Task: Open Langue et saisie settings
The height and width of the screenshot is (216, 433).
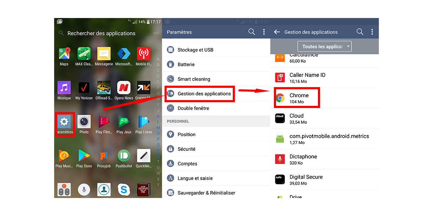Action: 216,178
